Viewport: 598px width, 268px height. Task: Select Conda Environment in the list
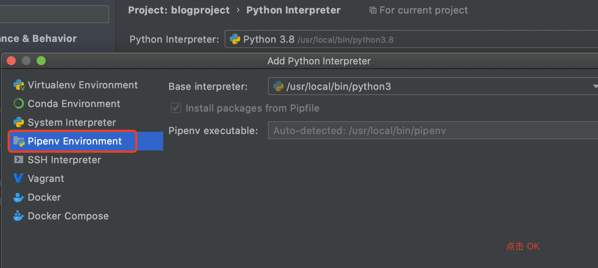[74, 104]
